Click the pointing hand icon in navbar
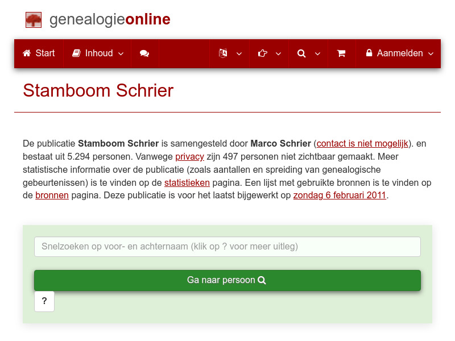This screenshot has height=341, width=455. pos(263,53)
